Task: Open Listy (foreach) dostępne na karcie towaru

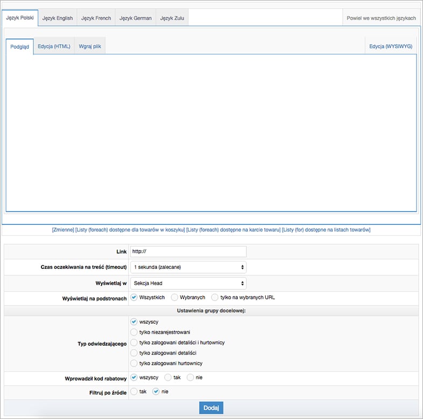Action: coord(233,230)
